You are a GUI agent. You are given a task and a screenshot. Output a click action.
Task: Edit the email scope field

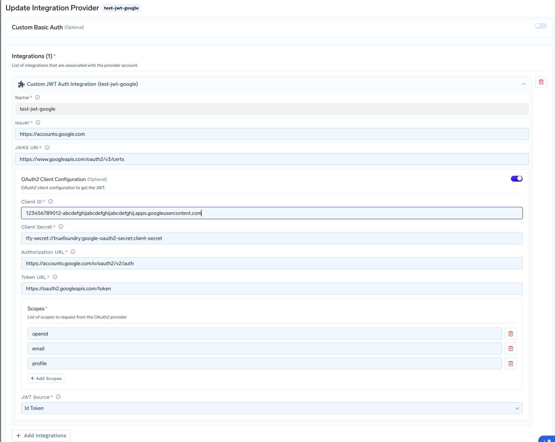[264, 349]
